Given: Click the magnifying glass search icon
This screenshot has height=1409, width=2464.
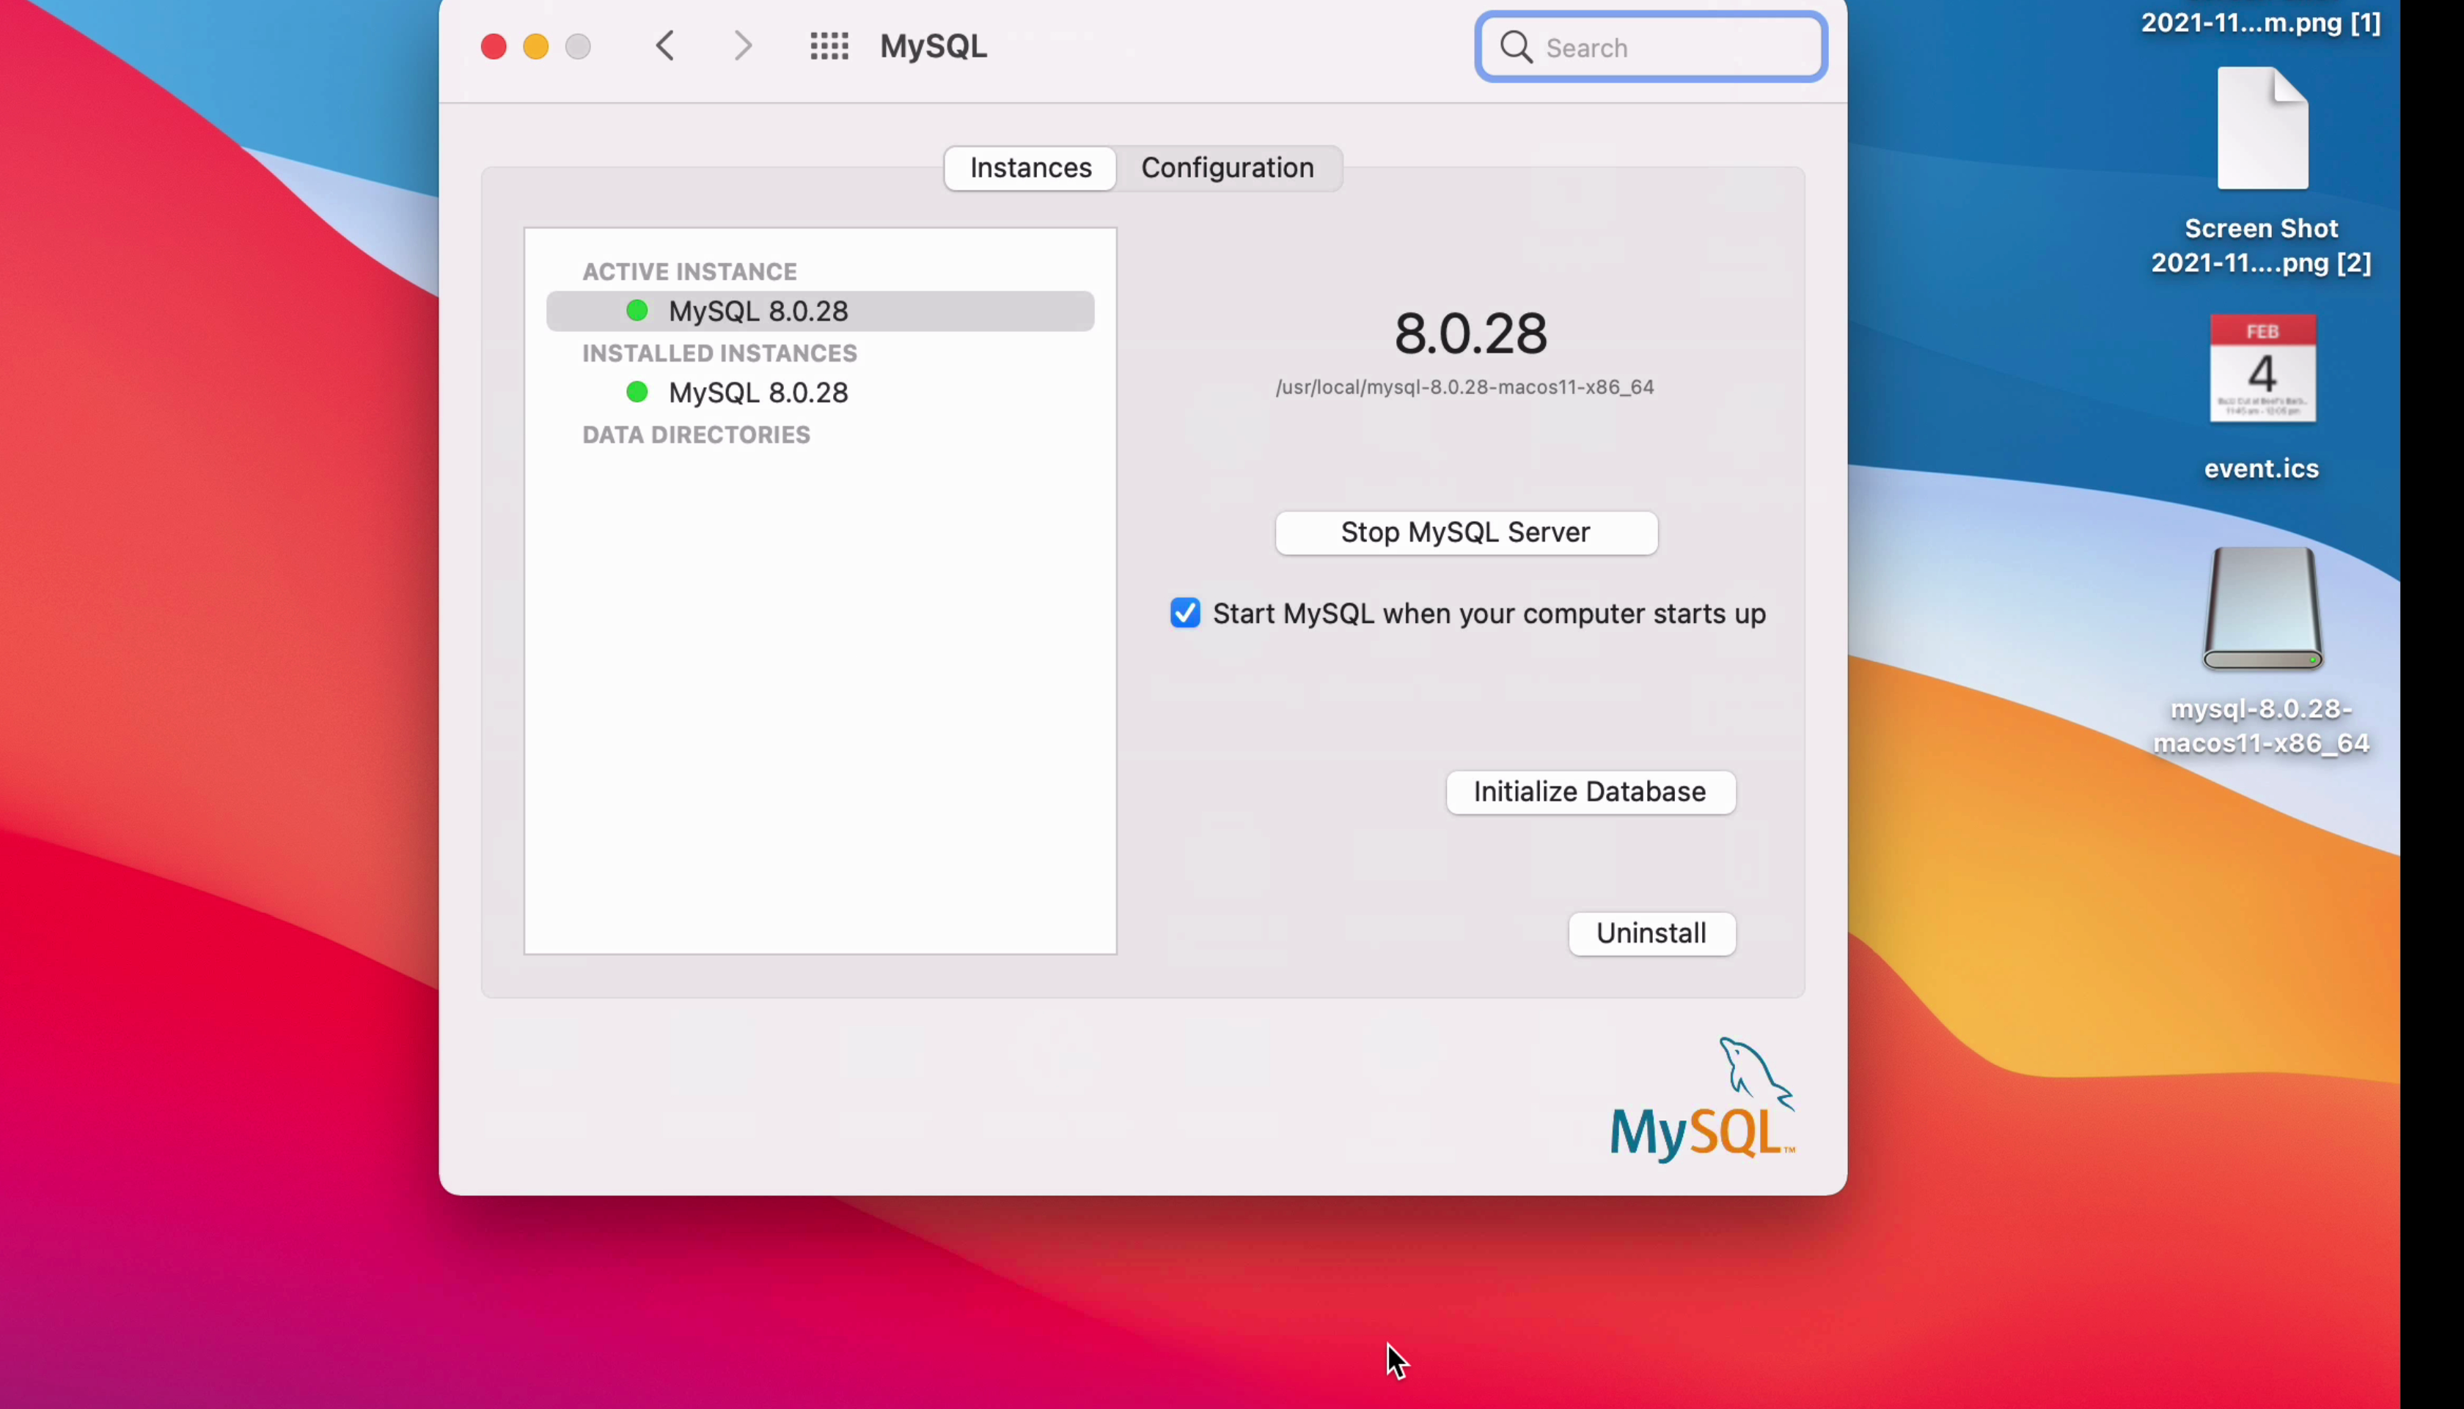Looking at the screenshot, I should click(x=1517, y=48).
